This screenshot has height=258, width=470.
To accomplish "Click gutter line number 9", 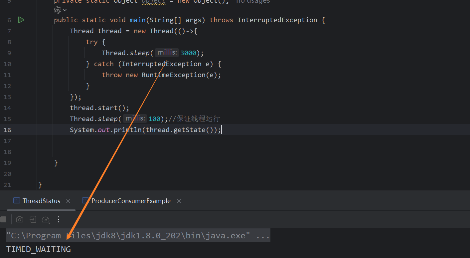I will click(x=9, y=53).
